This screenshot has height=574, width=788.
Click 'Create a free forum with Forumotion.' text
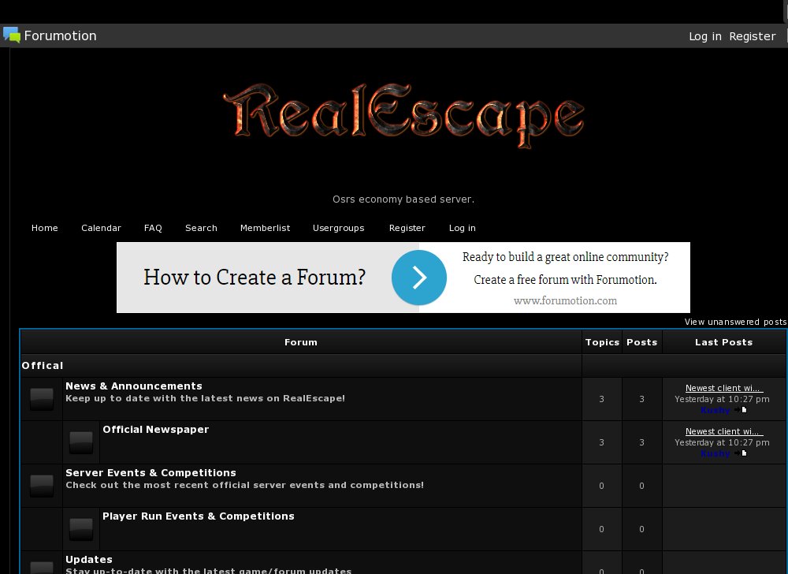pyautogui.click(x=565, y=279)
